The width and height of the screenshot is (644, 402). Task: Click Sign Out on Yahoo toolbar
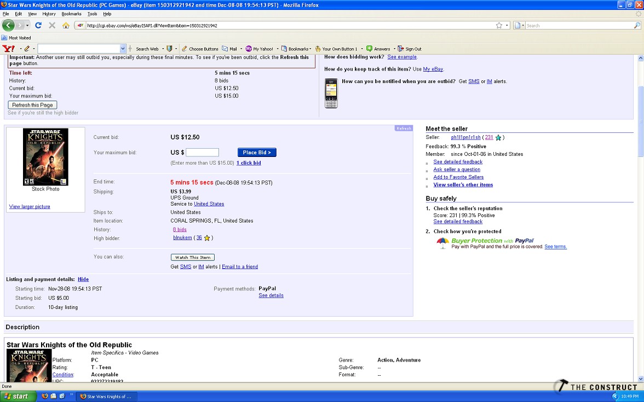tap(410, 49)
